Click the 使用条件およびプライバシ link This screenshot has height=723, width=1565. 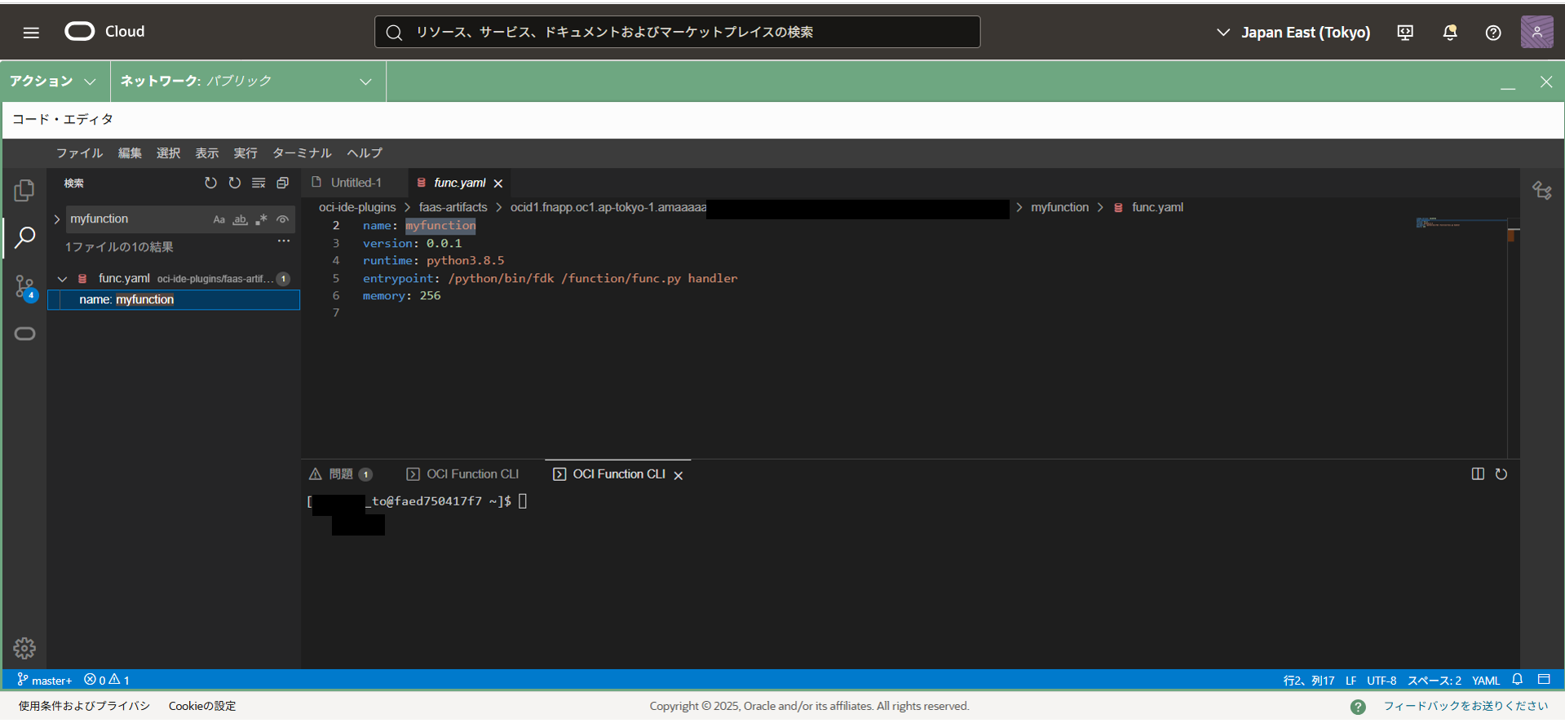(x=84, y=706)
